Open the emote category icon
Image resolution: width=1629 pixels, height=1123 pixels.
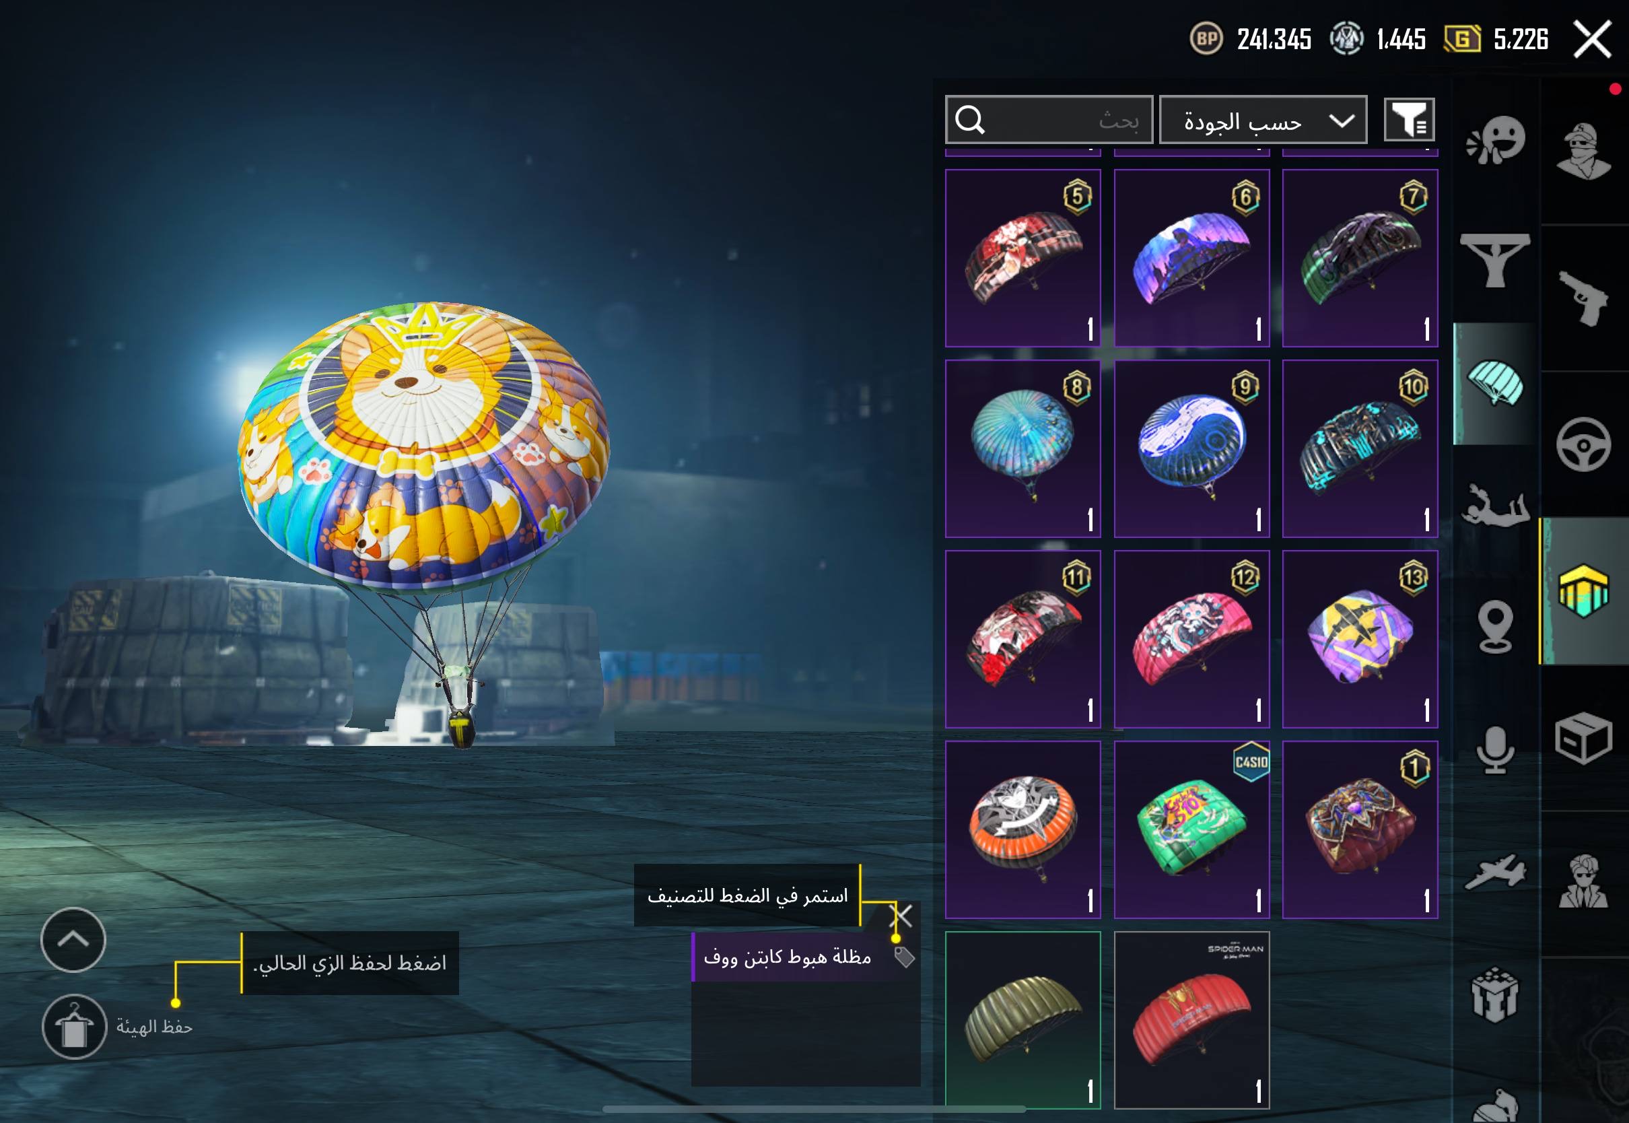pos(1495,140)
